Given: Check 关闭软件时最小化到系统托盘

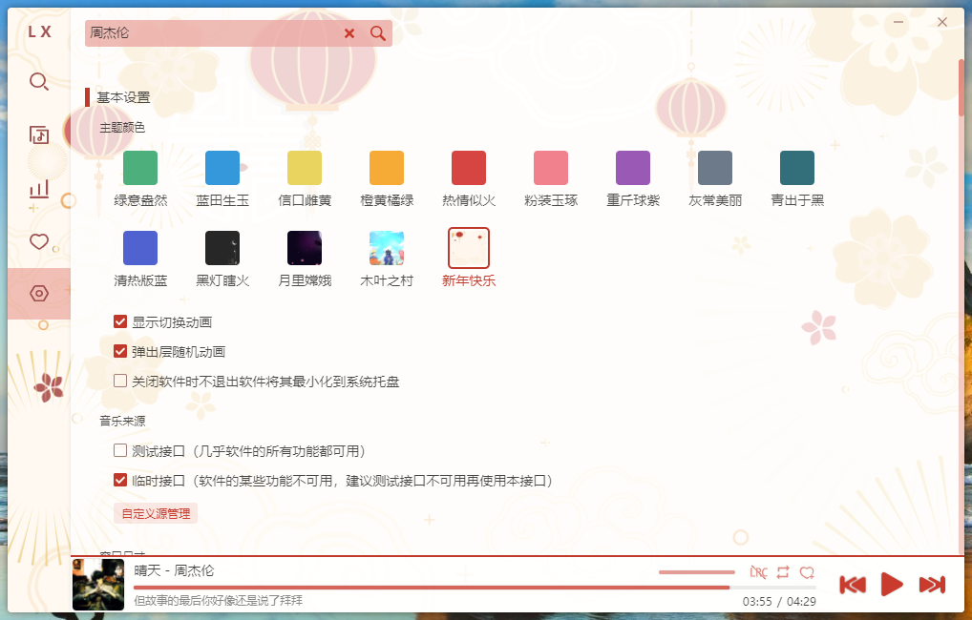Looking at the screenshot, I should (x=119, y=381).
